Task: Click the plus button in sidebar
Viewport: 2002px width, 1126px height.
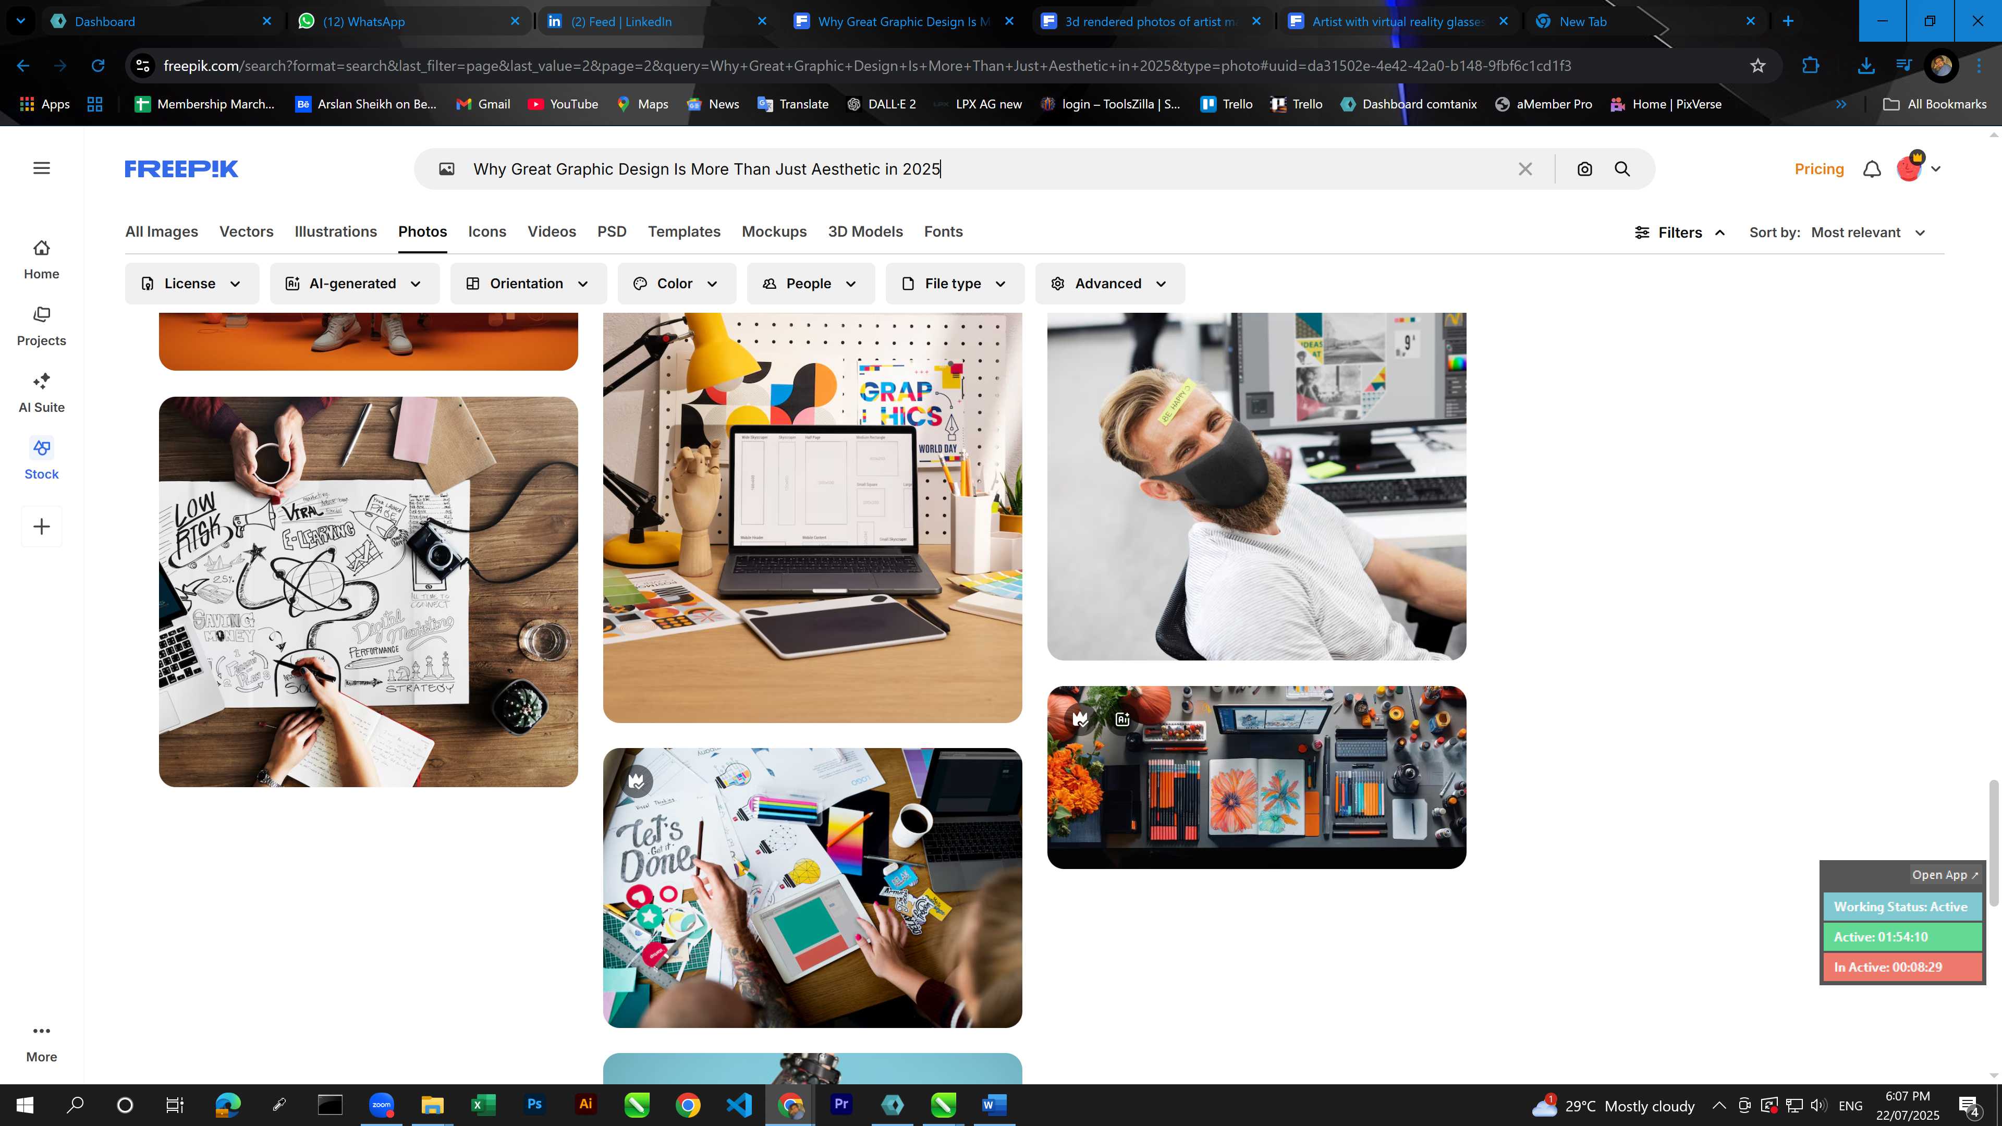Action: [x=41, y=526]
